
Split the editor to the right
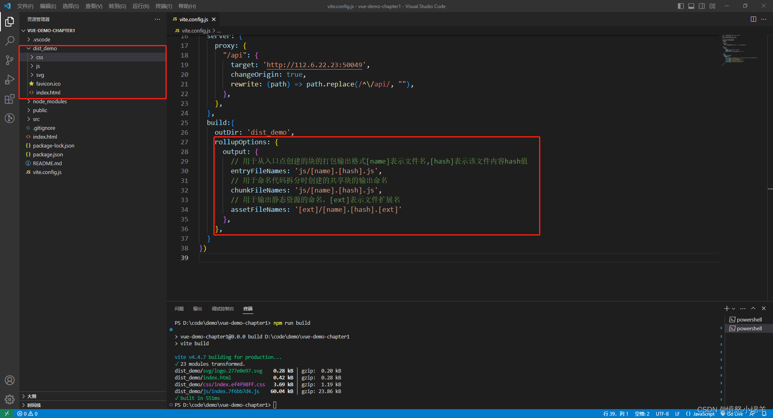(753, 19)
